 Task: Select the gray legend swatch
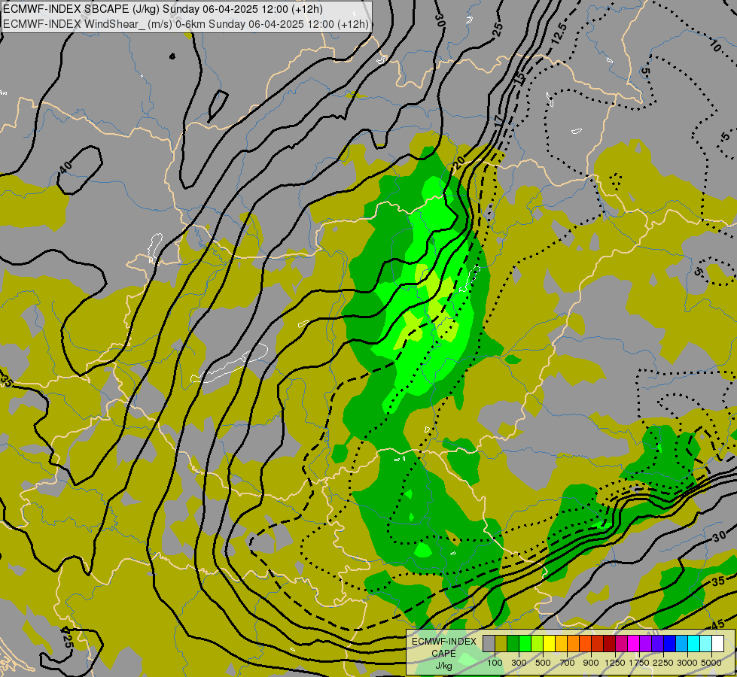point(489,644)
